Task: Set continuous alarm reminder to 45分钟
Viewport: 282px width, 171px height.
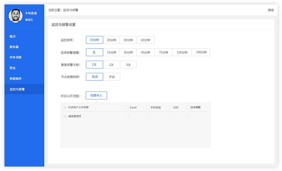Action: (x=146, y=52)
